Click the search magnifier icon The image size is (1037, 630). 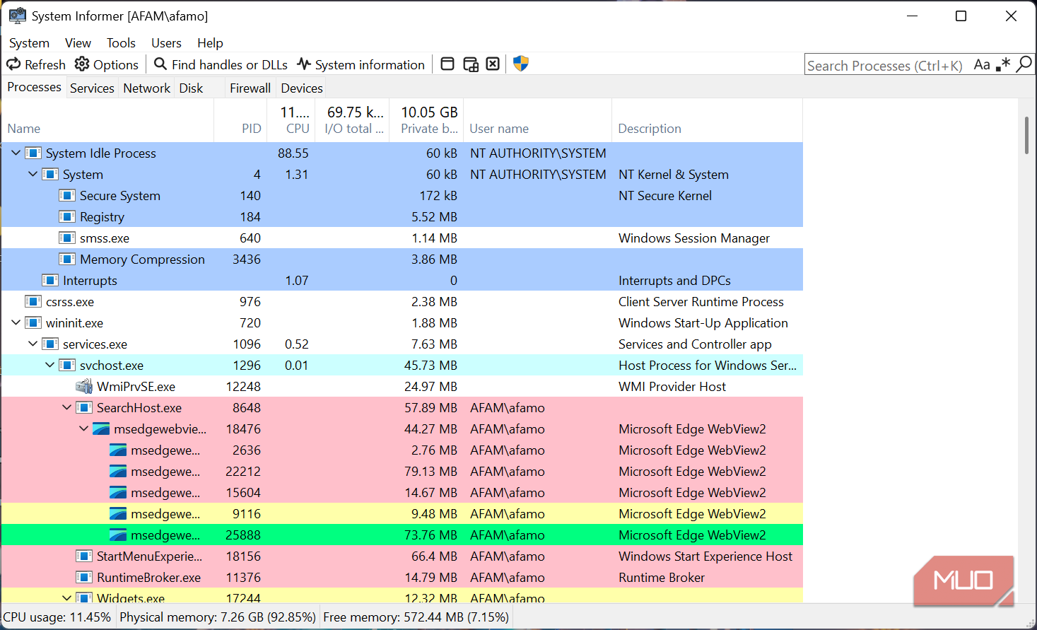click(x=1024, y=64)
